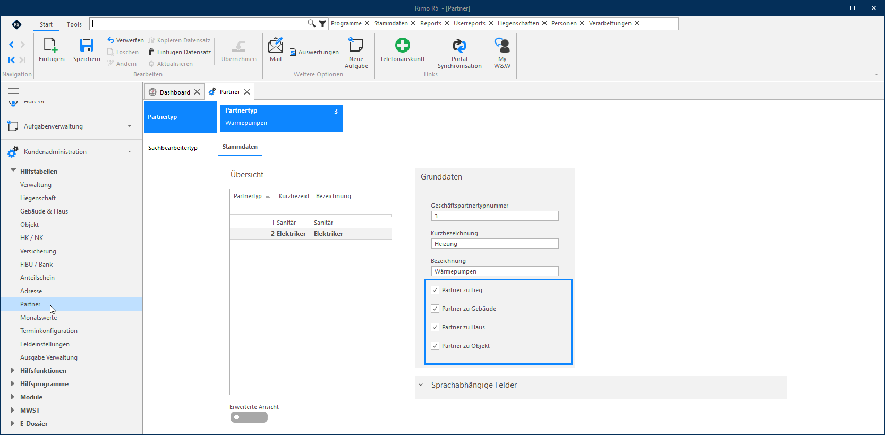Click the Rimo R5 application logo
This screenshot has height=435, width=885.
[x=16, y=24]
